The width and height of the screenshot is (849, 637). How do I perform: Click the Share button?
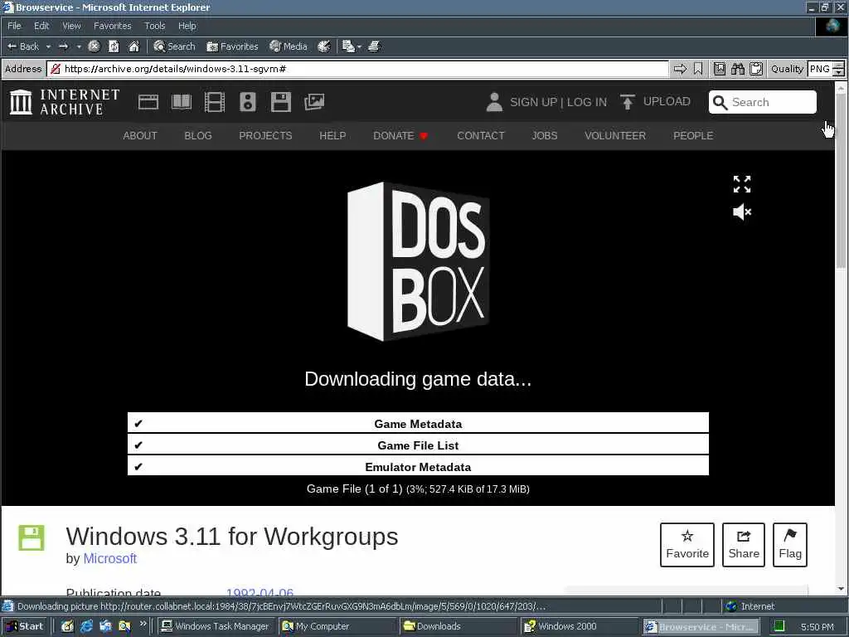pyautogui.click(x=744, y=545)
